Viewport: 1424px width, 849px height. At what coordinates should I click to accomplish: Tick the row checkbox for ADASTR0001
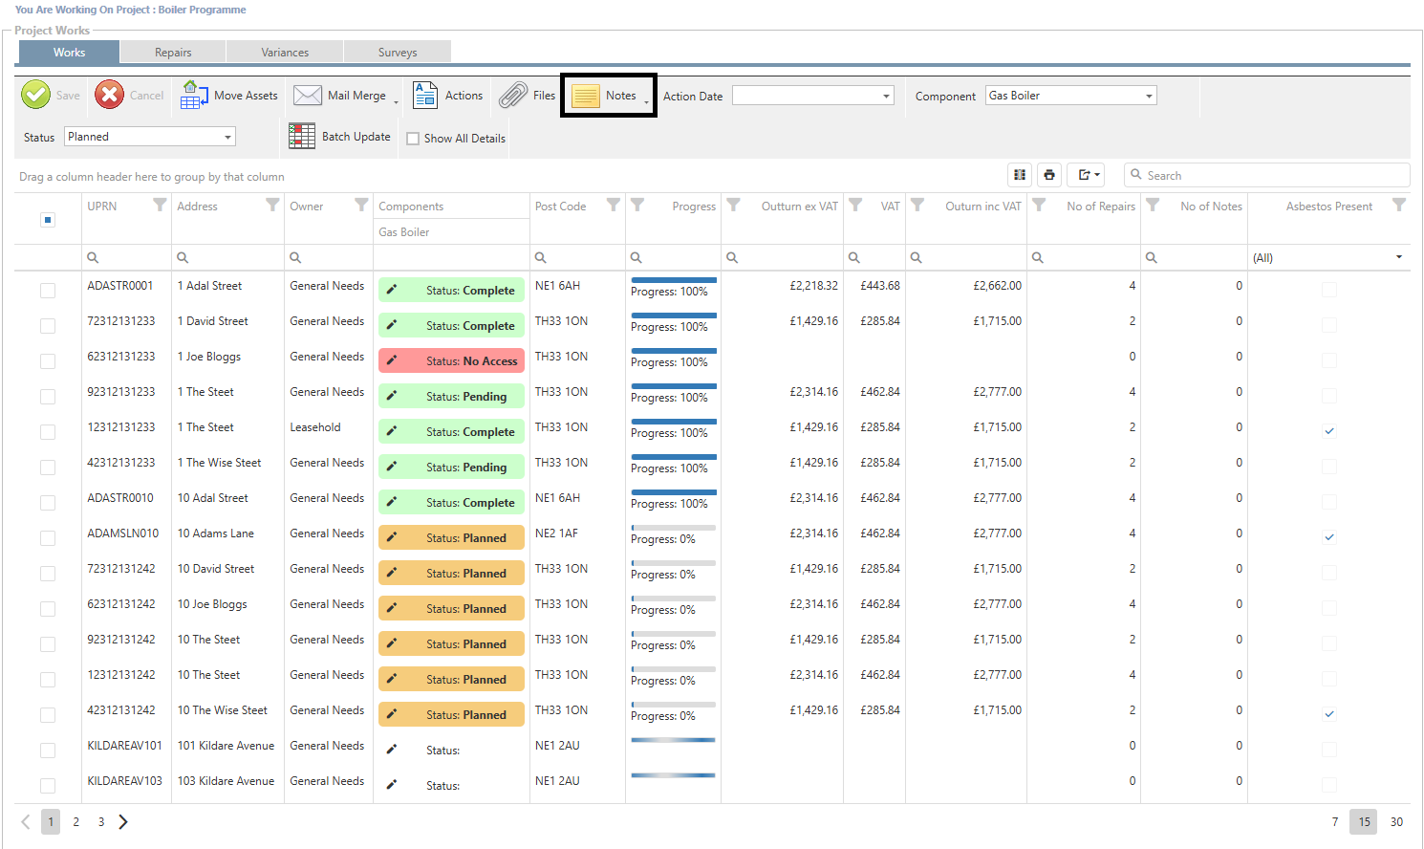point(48,291)
